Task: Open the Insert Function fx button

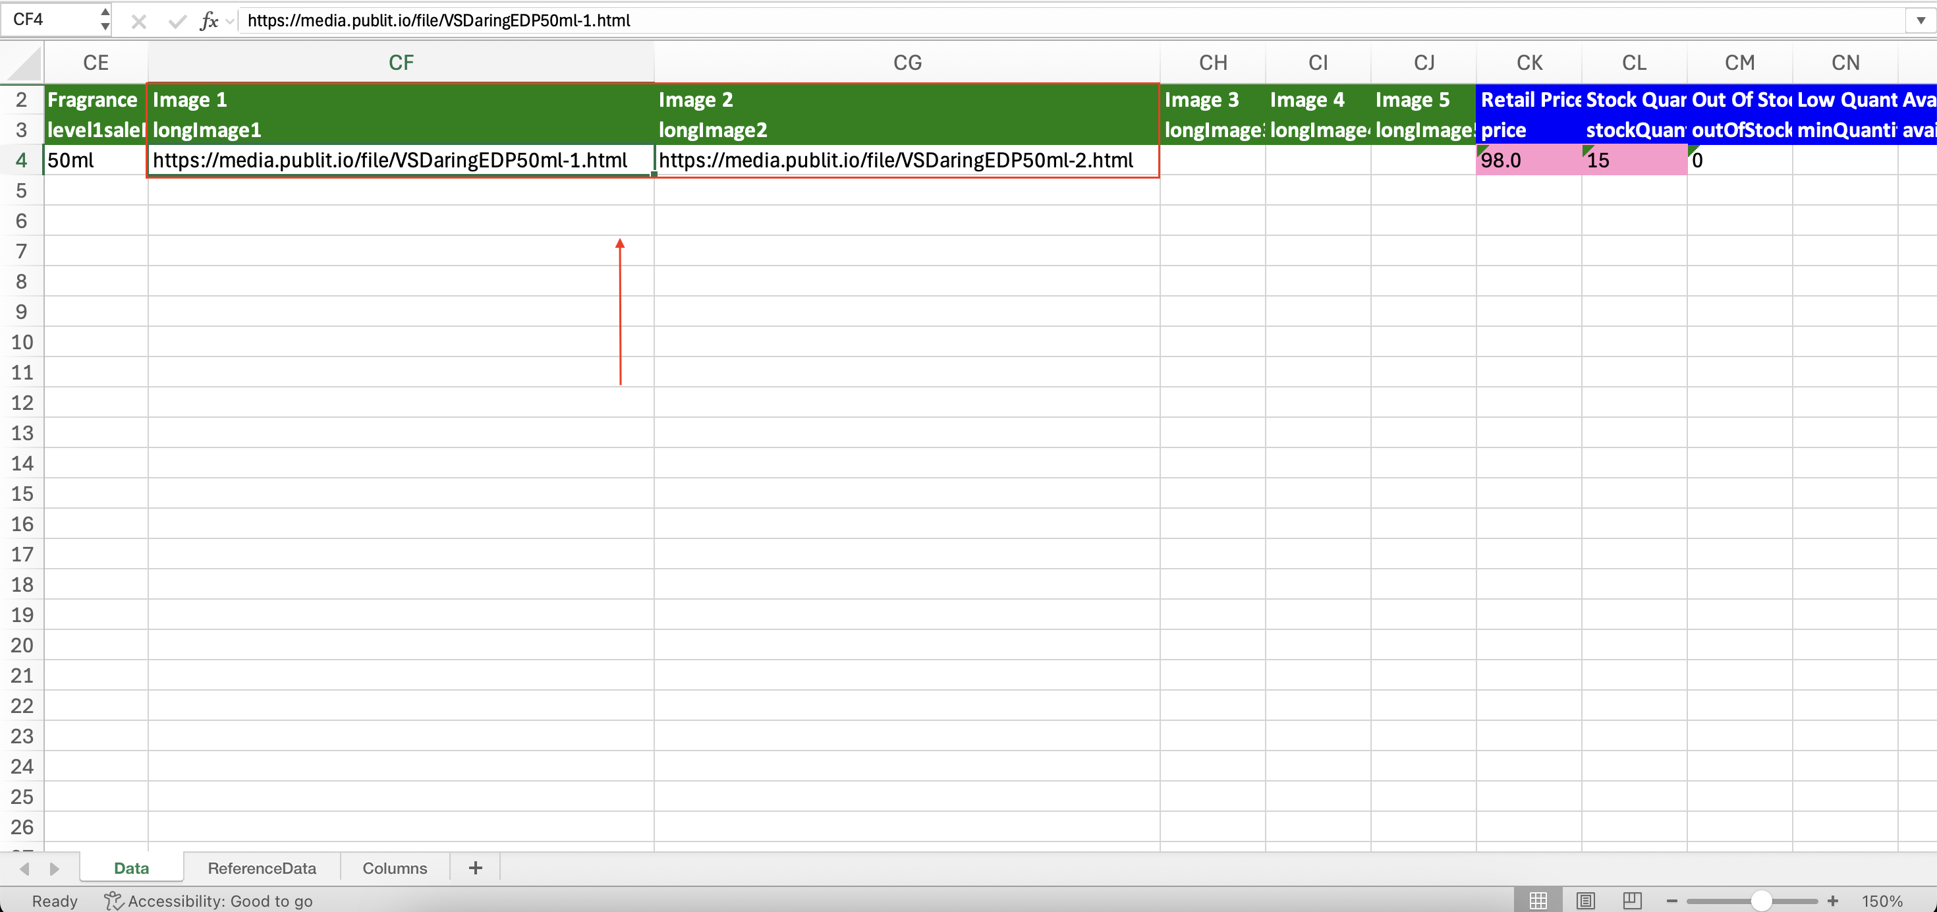Action: coord(209,21)
